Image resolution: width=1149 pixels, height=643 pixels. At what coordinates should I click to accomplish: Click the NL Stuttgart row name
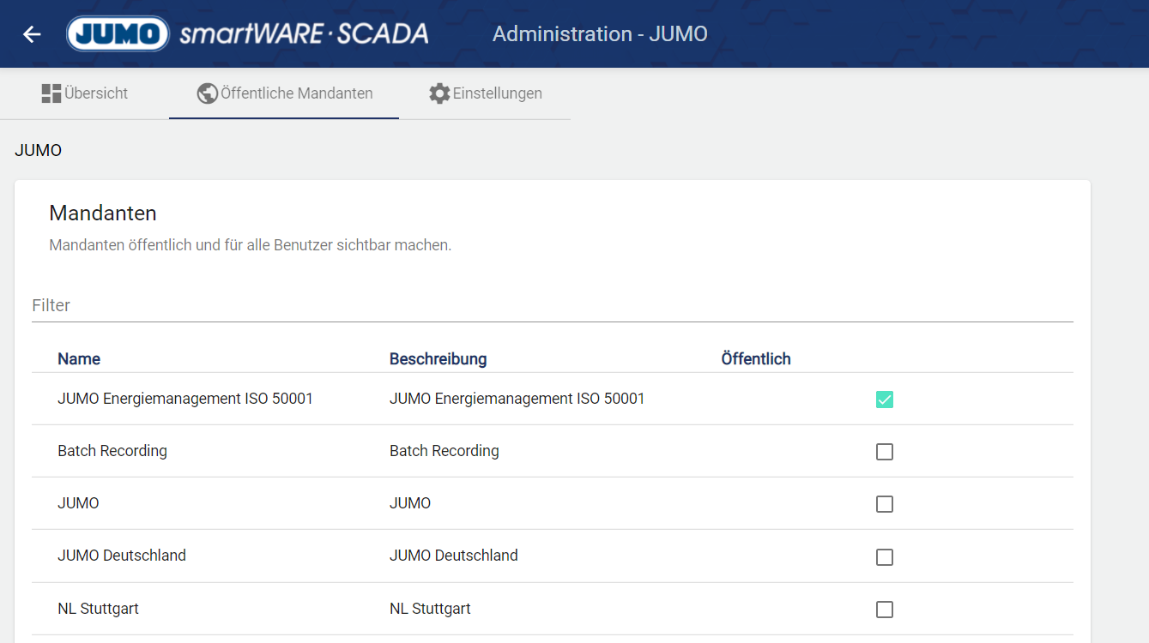[x=98, y=609]
